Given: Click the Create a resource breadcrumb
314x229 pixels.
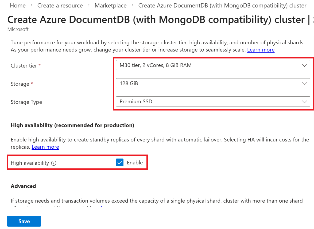Looking at the screenshot, I should (60, 5).
